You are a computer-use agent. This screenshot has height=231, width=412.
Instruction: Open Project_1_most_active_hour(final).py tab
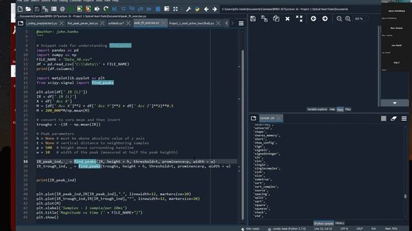(x=192, y=23)
